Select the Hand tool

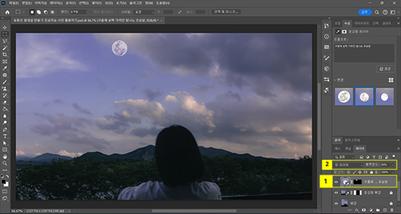pyautogui.click(x=5, y=156)
